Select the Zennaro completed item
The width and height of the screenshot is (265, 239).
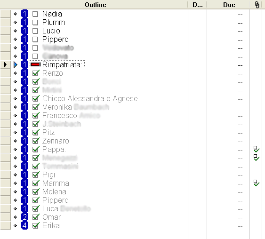tap(56, 141)
